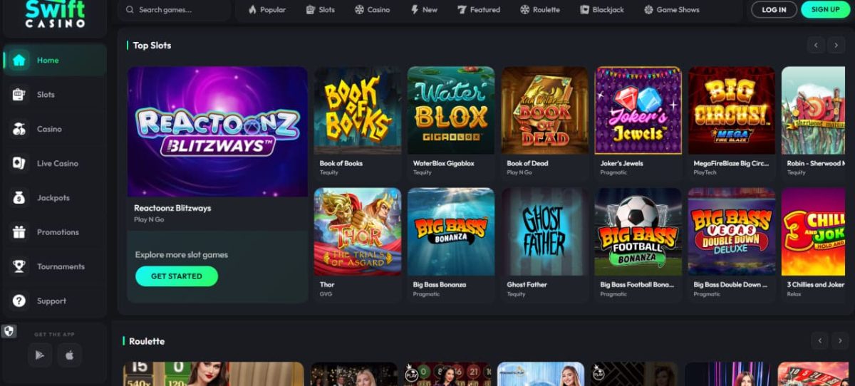The height and width of the screenshot is (386, 855).
Task: Go to Jackpots in the sidebar
Action: pos(56,198)
